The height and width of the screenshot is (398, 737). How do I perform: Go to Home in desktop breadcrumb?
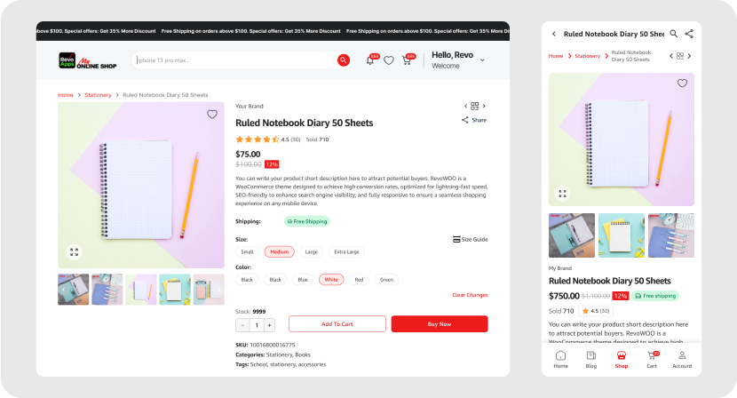tap(66, 95)
